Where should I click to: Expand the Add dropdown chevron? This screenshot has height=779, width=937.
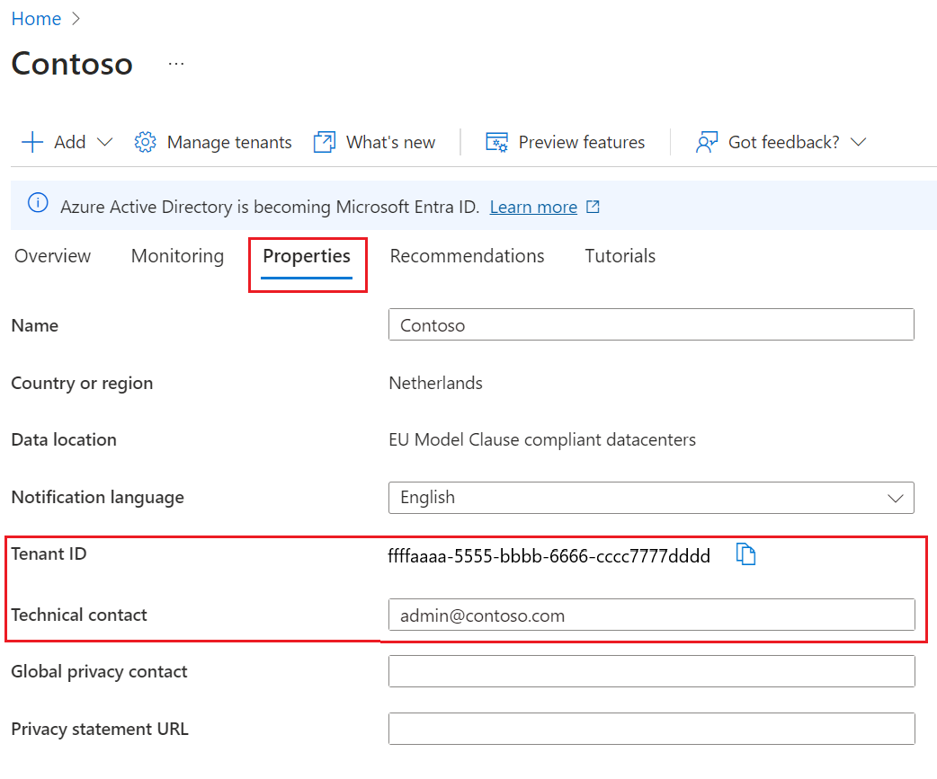(104, 142)
